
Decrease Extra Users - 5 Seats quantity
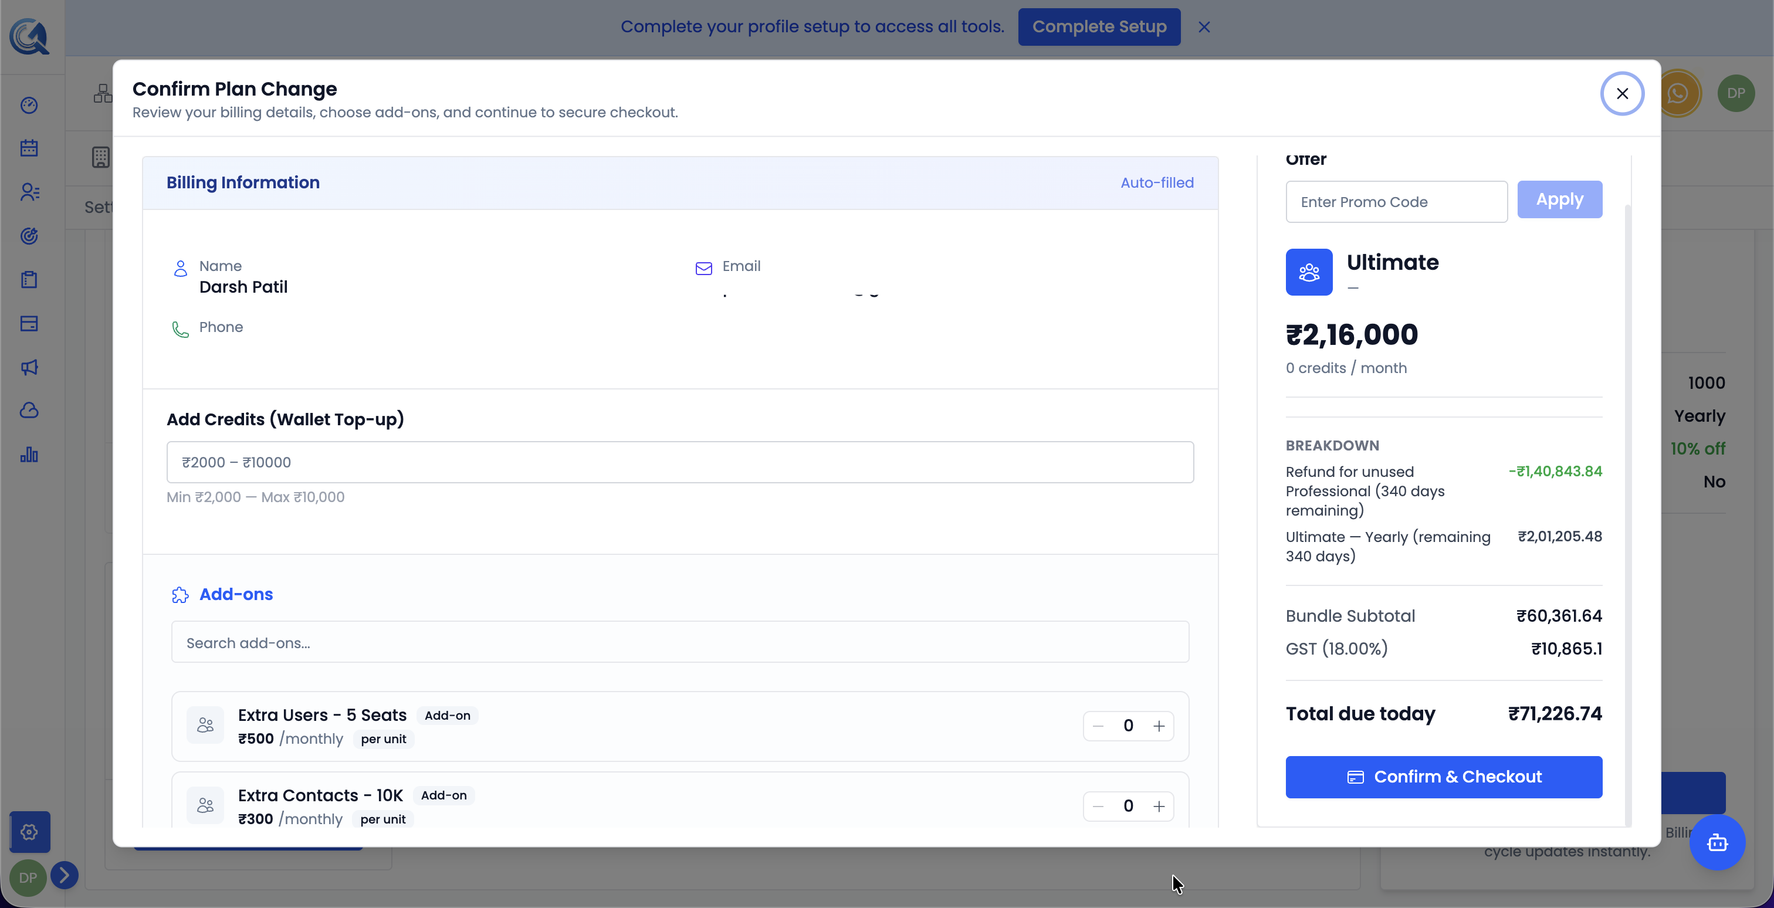click(x=1098, y=726)
